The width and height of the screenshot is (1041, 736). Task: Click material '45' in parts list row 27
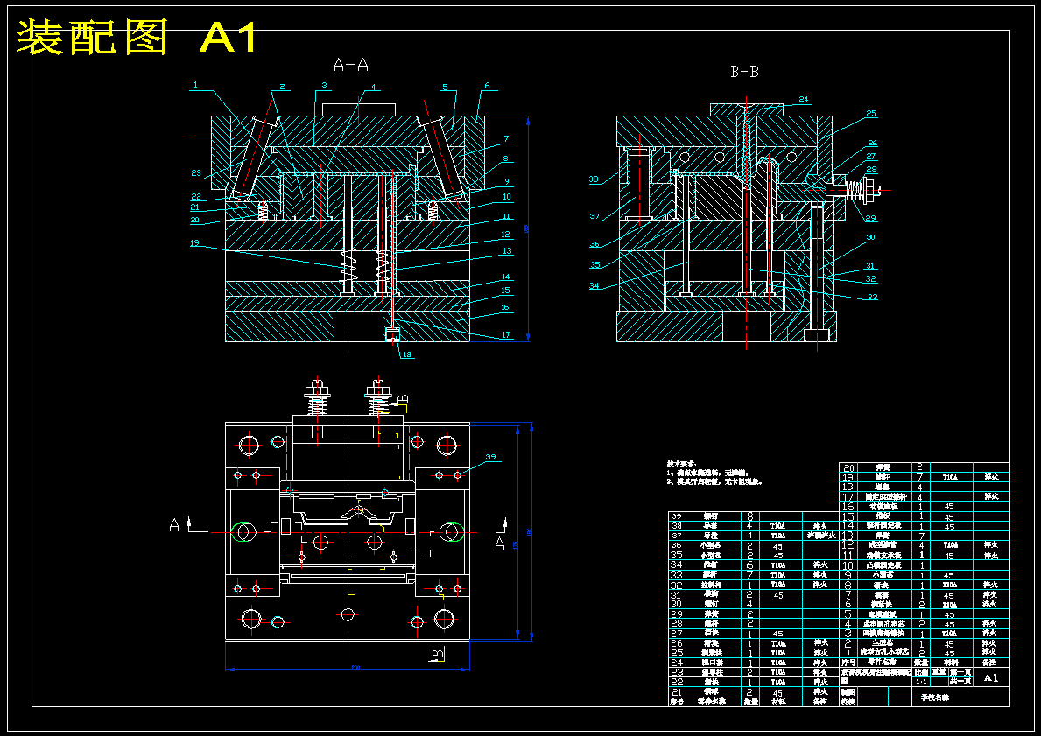[777, 634]
